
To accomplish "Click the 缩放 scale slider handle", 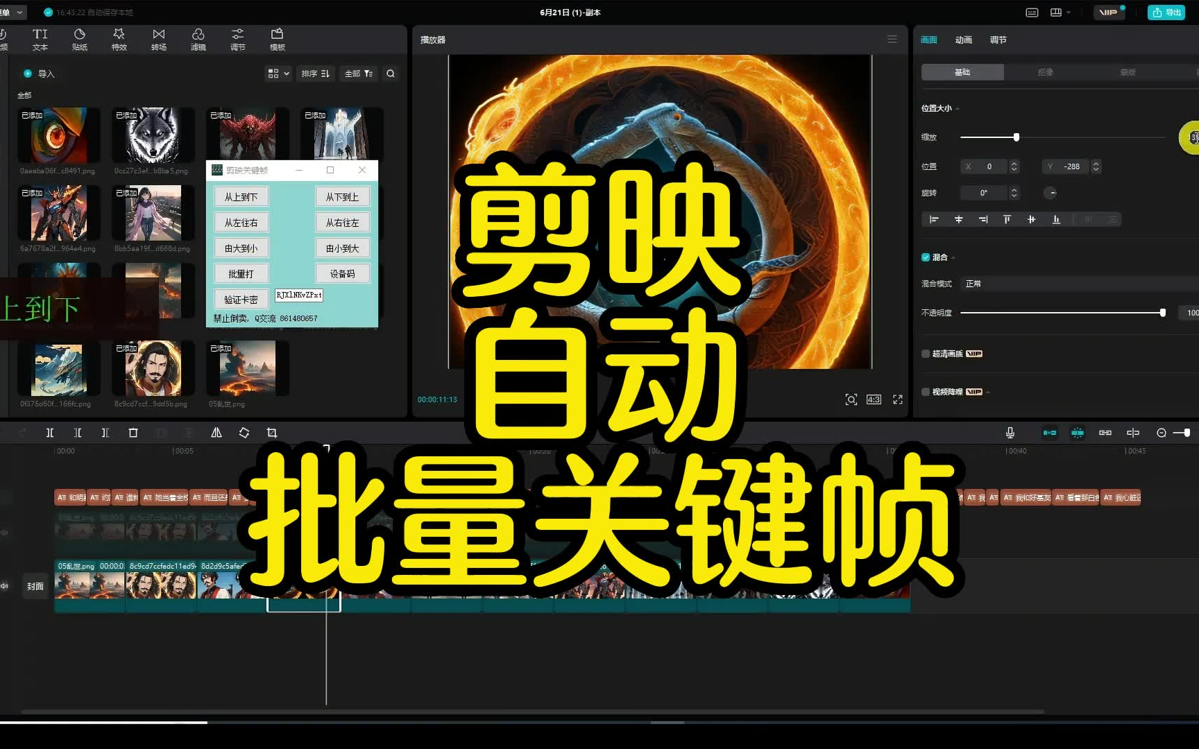I will (x=1017, y=137).
